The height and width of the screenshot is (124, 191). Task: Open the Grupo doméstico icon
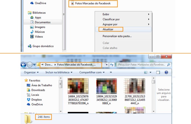[x=30, y=46]
